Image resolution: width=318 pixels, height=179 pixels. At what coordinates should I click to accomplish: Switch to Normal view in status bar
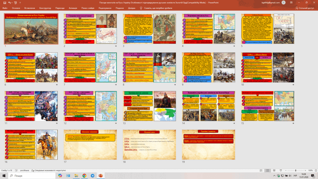click(261, 171)
